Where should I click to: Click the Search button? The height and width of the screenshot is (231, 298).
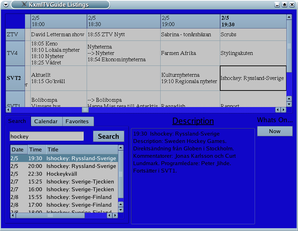click(x=108, y=136)
